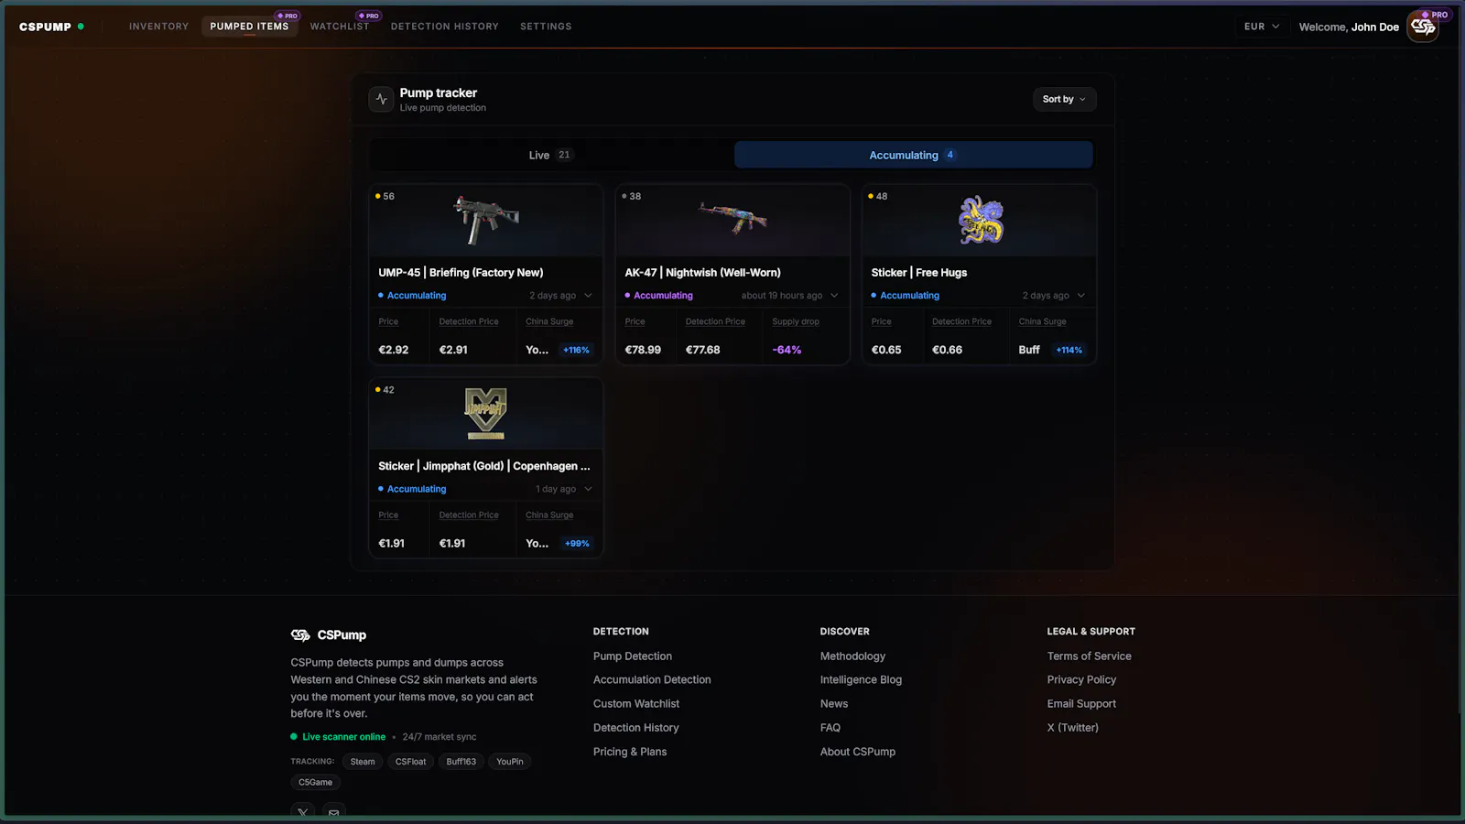Click the score 38 badge on AK-47
This screenshot has height=824, width=1465.
click(x=632, y=196)
